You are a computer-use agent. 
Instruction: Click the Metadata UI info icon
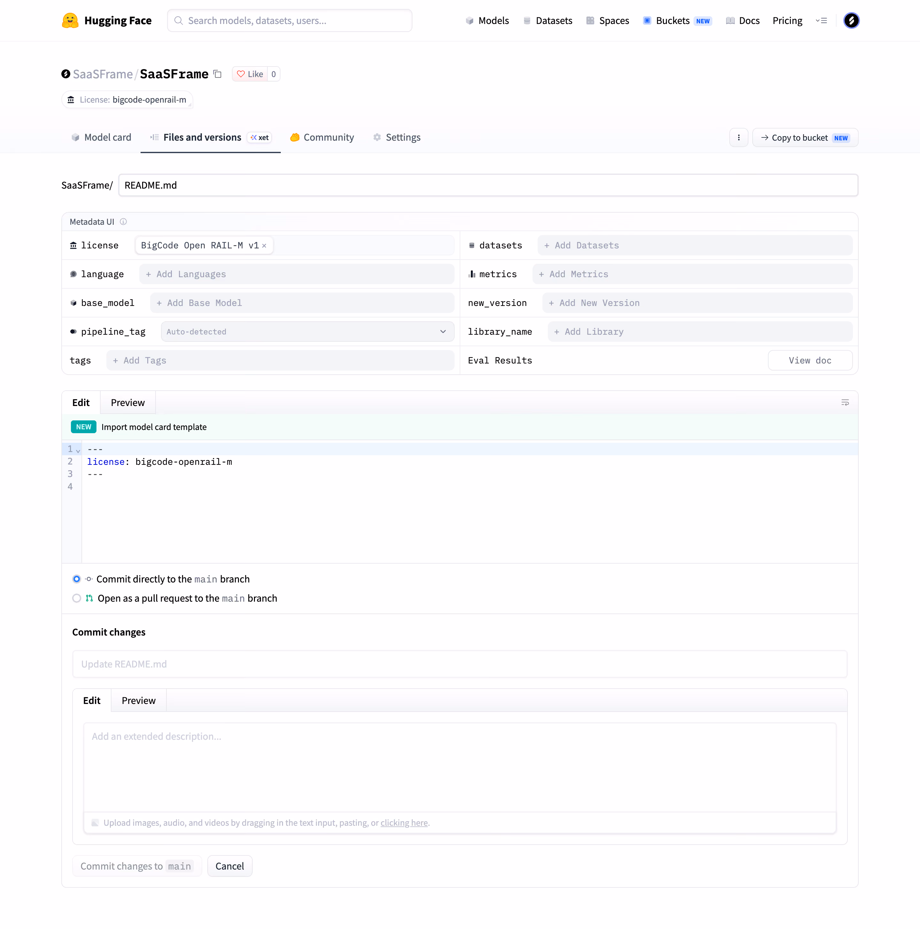coord(124,222)
